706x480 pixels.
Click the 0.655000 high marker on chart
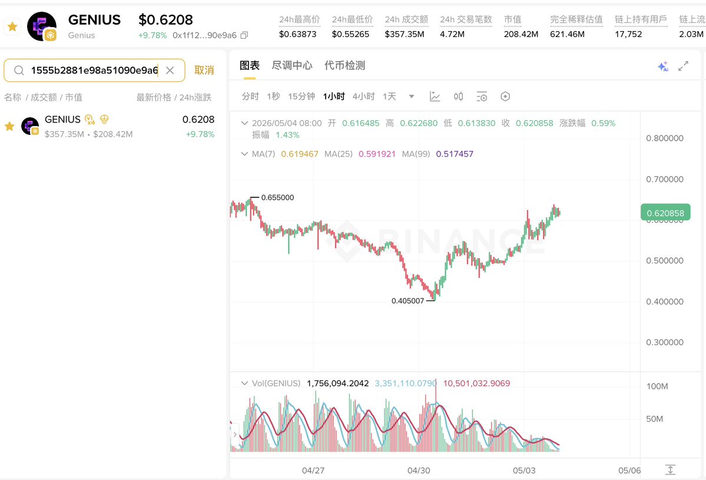pos(277,198)
